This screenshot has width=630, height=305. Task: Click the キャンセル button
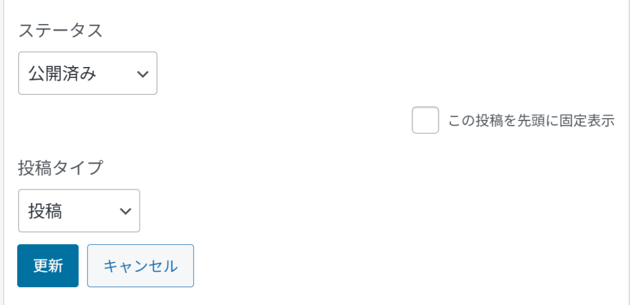pyautogui.click(x=140, y=266)
